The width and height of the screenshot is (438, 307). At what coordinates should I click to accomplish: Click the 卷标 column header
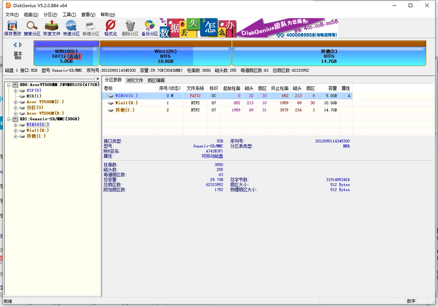(x=130, y=88)
